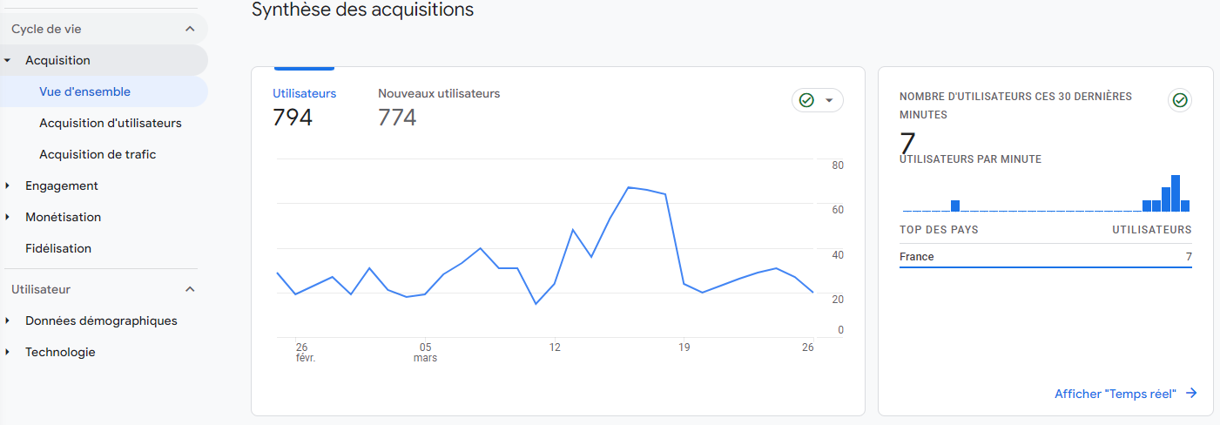1220x425 pixels.
Task: Open the Fidélisation report
Action: (58, 248)
